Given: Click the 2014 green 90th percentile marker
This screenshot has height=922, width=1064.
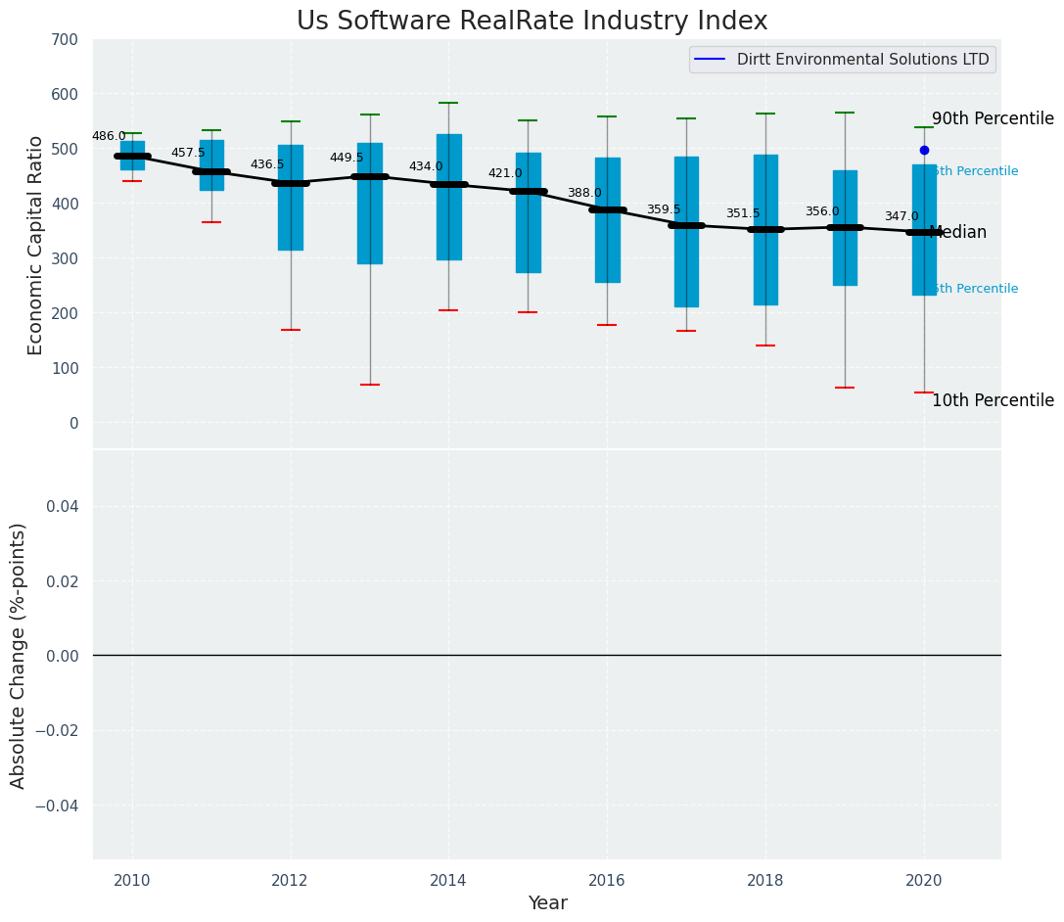Looking at the screenshot, I should point(448,103).
